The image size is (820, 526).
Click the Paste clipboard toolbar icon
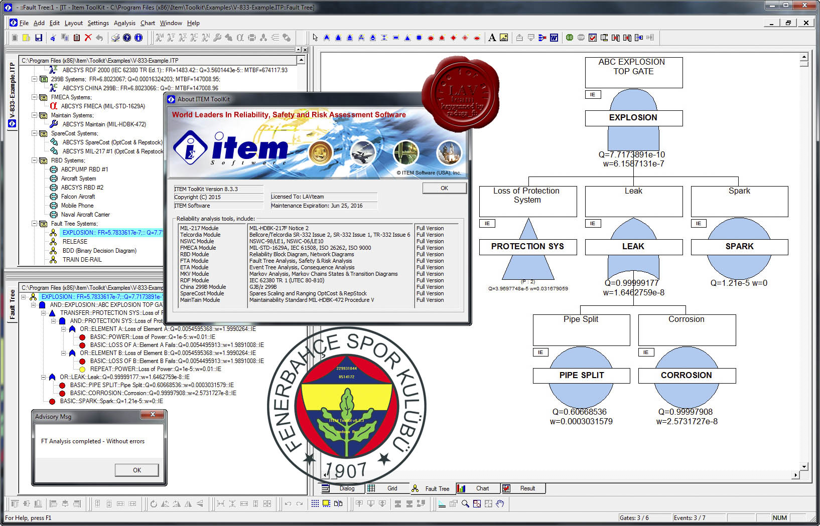(77, 38)
